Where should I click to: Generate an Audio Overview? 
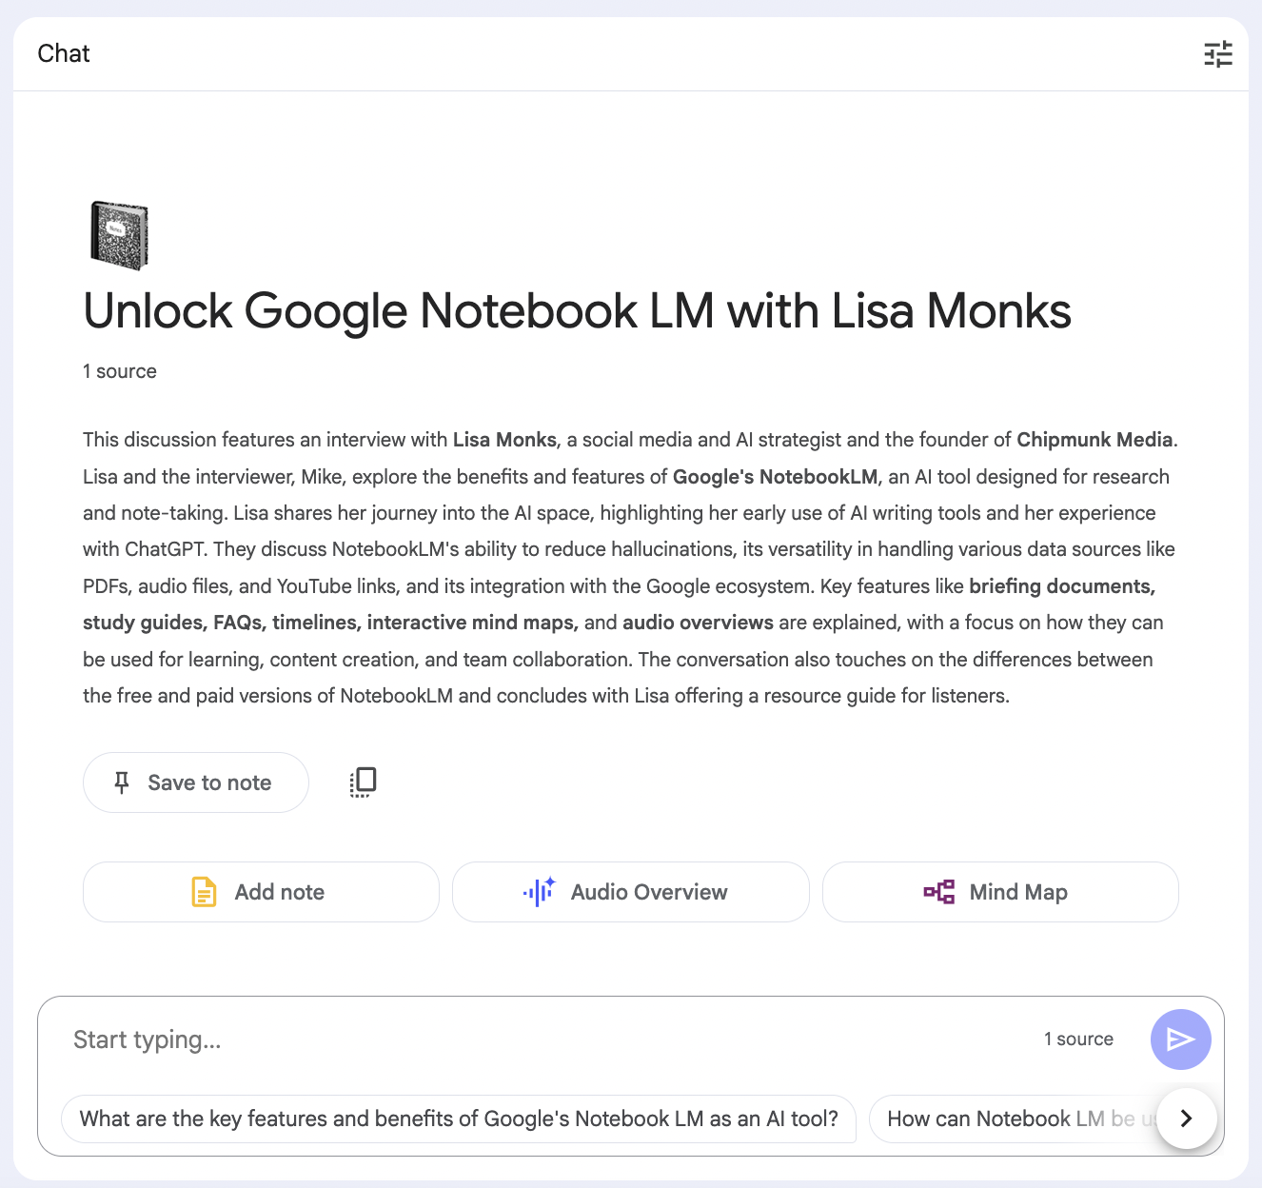(630, 892)
